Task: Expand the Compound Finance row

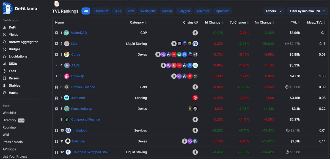Action: tap(56, 120)
